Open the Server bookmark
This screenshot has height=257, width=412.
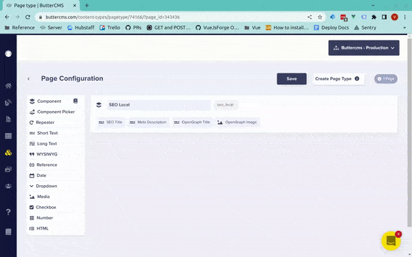[x=51, y=27]
